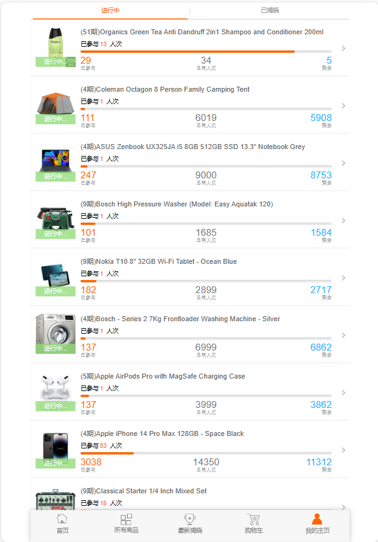
Task: Open Apple iPhone 14 Pro Max title link
Action: pos(163,433)
